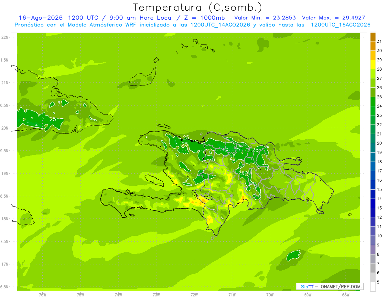
Task: Click legend value "31"
Action: coord(380,42)
